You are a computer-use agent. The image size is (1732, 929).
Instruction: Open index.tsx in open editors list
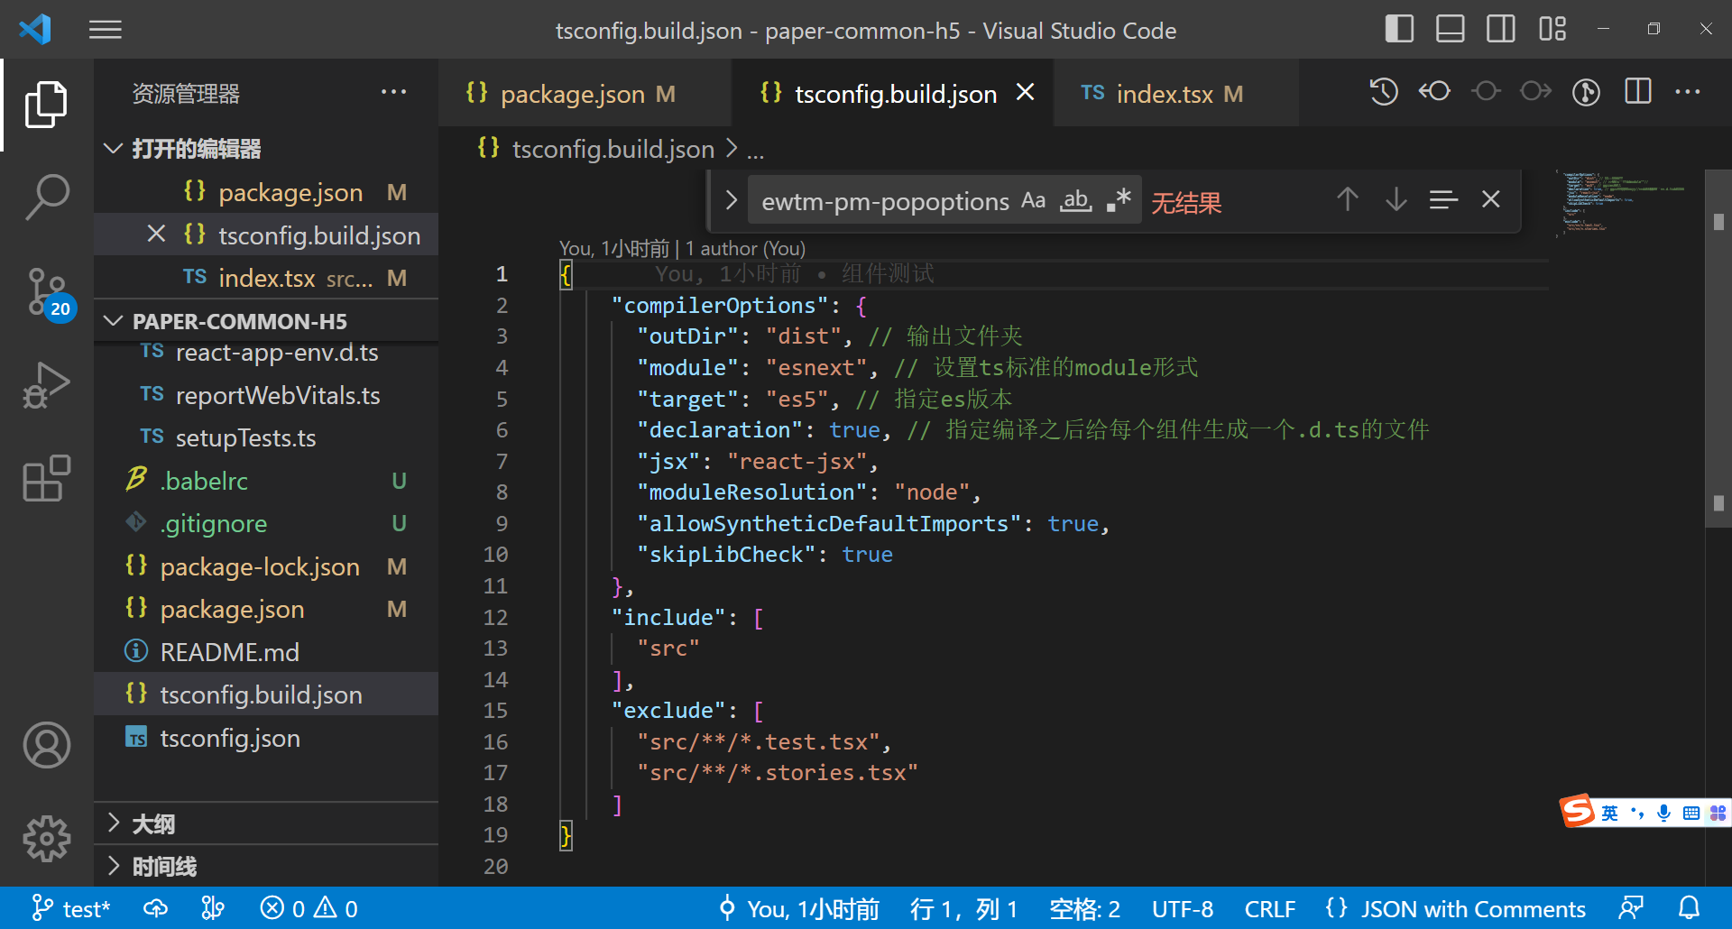[266, 278]
